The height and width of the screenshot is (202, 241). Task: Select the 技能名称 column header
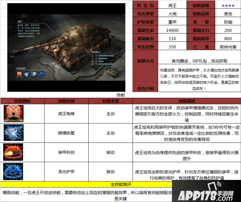coord(67,101)
